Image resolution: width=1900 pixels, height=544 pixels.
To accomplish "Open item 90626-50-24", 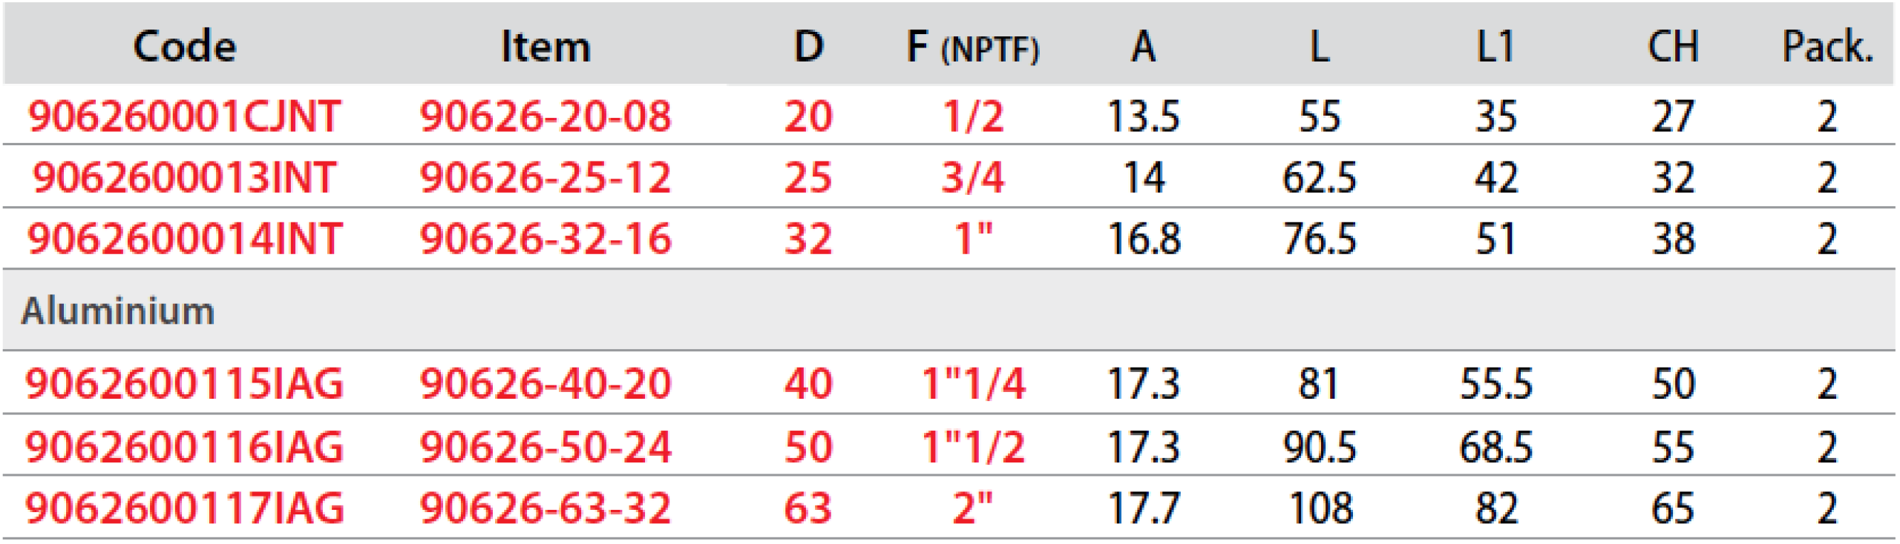I will [546, 446].
